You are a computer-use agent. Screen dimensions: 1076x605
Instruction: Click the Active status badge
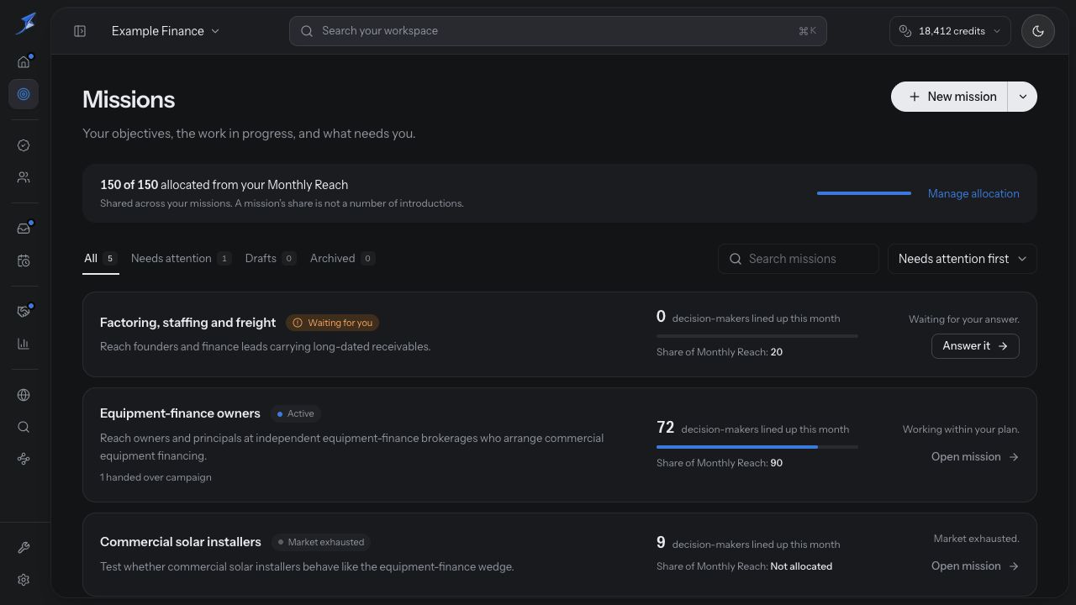click(x=296, y=413)
